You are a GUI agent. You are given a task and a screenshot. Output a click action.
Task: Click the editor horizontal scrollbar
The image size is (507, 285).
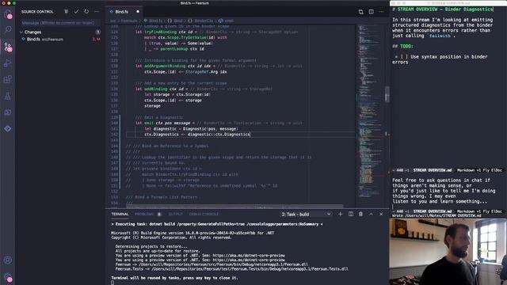pyautogui.click(x=234, y=206)
